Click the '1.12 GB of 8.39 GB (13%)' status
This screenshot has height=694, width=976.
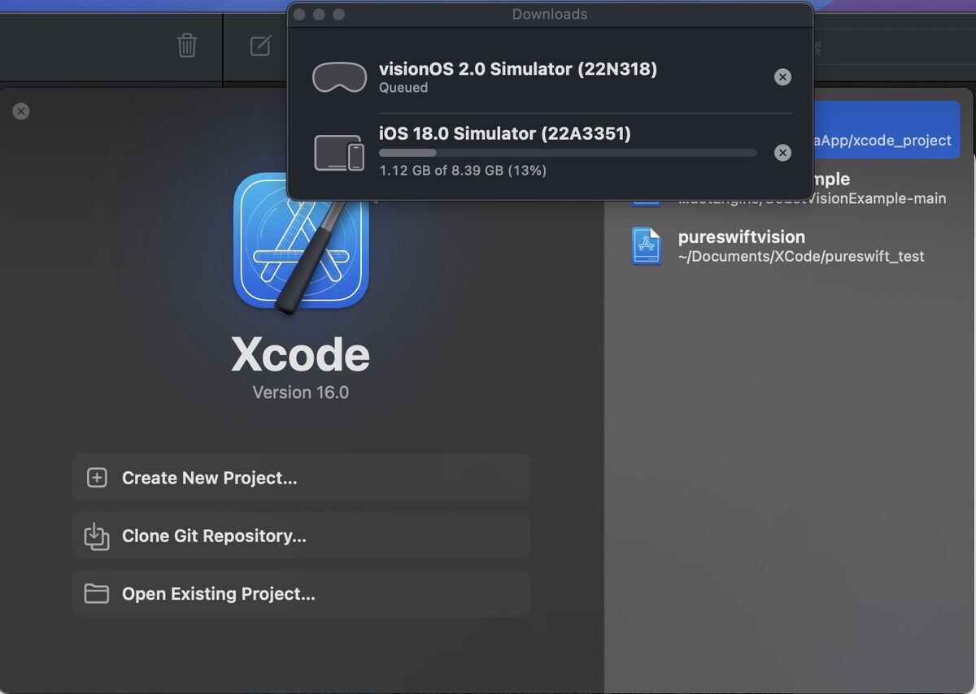(x=463, y=171)
